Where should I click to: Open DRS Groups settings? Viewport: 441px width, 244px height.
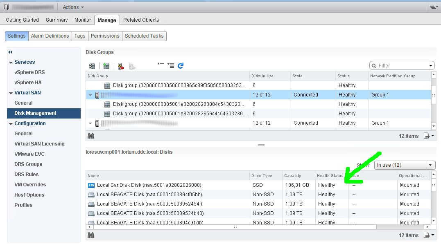click(28, 164)
